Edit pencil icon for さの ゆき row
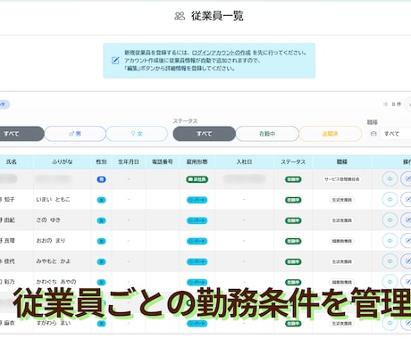This screenshot has width=411, height=339. point(407,220)
